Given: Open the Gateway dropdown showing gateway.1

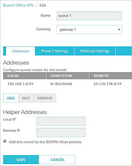Looking at the screenshot, I should point(89,29).
